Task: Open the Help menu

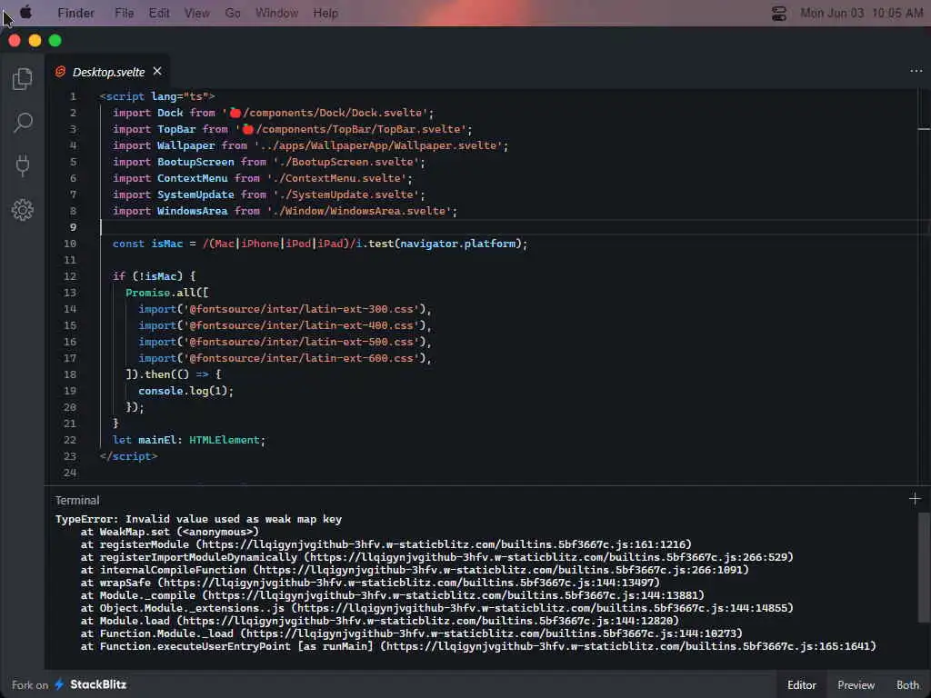Action: [325, 13]
